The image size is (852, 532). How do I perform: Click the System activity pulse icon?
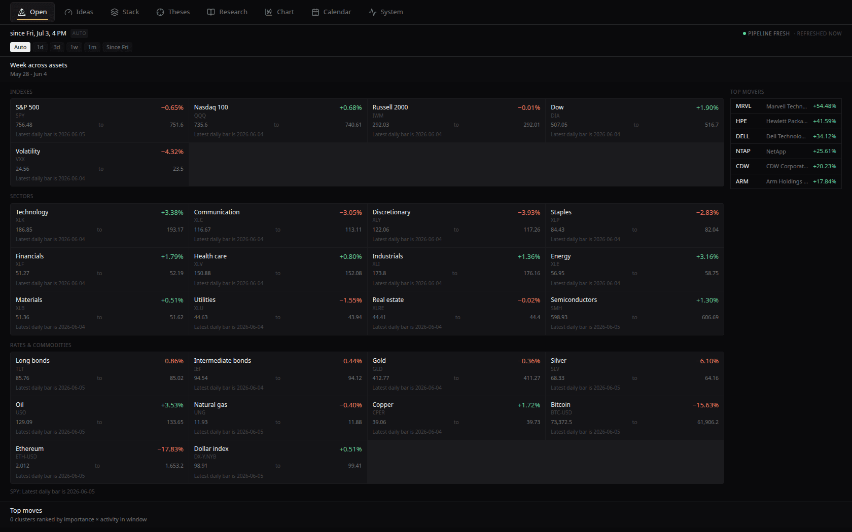tap(373, 12)
